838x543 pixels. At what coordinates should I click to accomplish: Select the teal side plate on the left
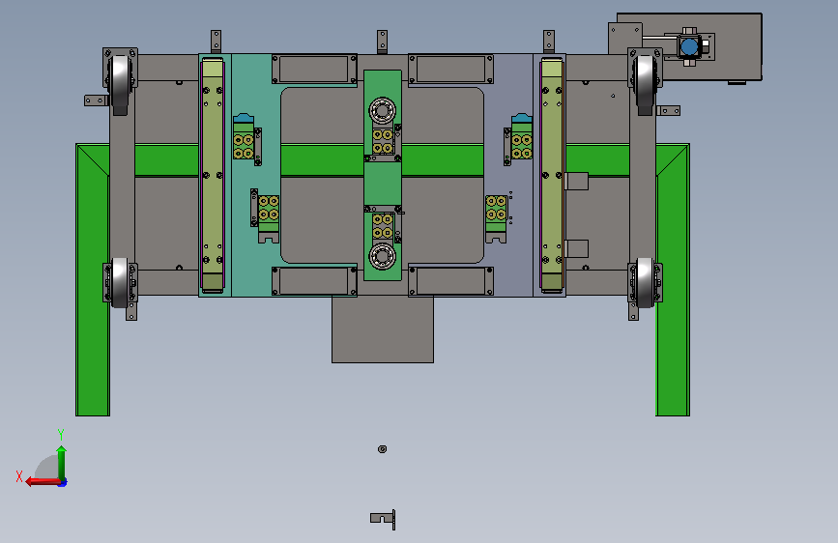pyautogui.click(x=255, y=177)
